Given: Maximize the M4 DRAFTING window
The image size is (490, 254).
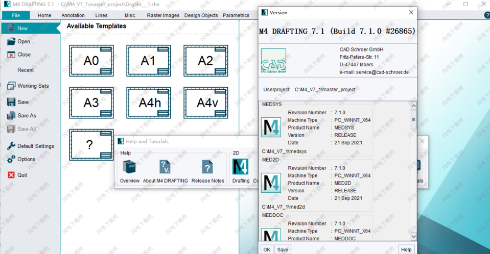Looking at the screenshot, I should pyautogui.click(x=465, y=4).
